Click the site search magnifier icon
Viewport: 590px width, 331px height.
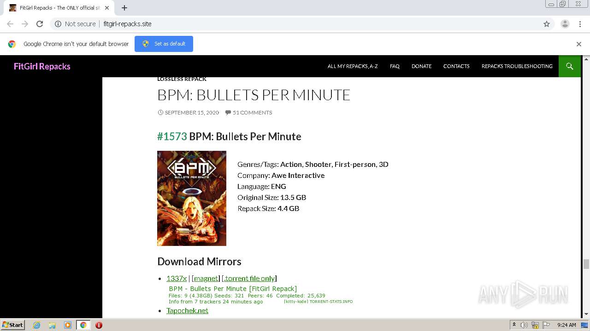(x=570, y=66)
